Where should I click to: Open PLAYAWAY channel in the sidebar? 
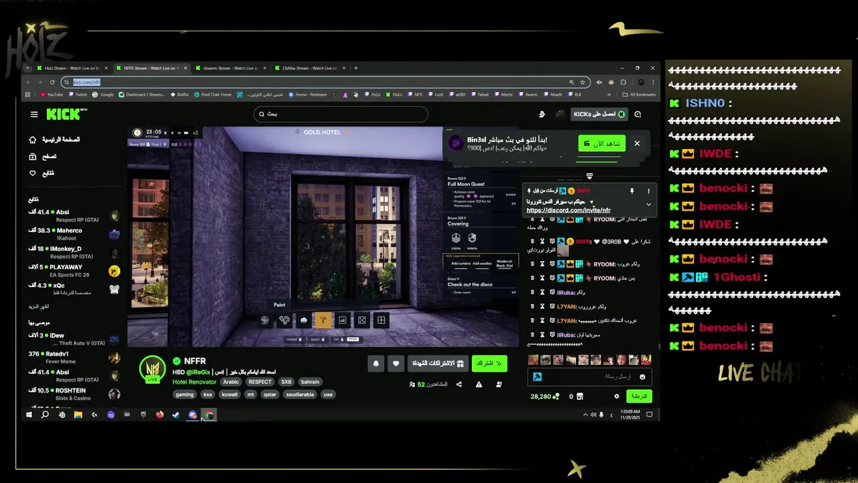pos(74,270)
